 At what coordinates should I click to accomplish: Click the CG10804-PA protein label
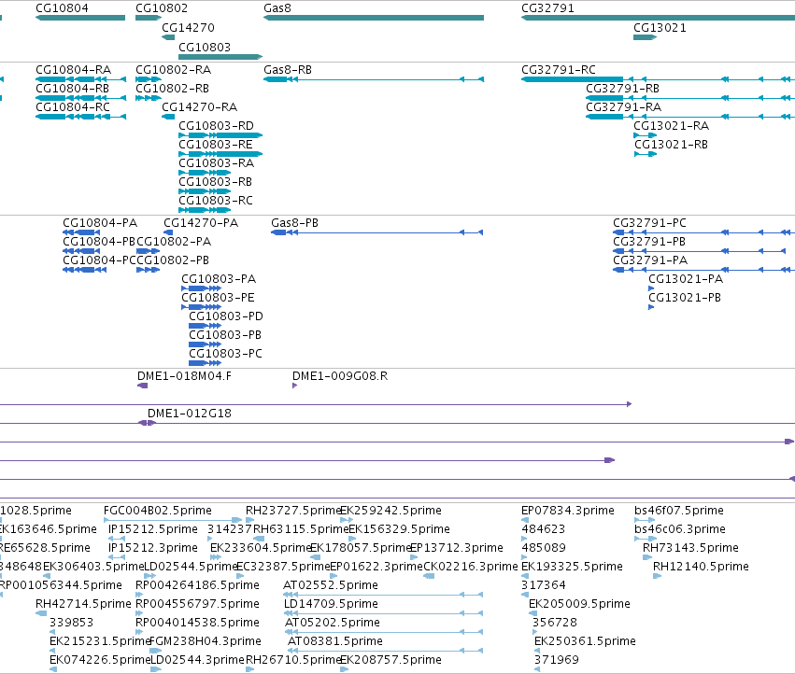(100, 223)
